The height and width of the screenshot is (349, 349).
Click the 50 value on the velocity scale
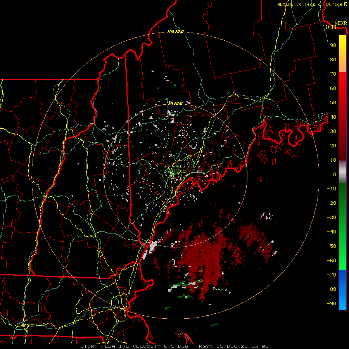click(333, 103)
